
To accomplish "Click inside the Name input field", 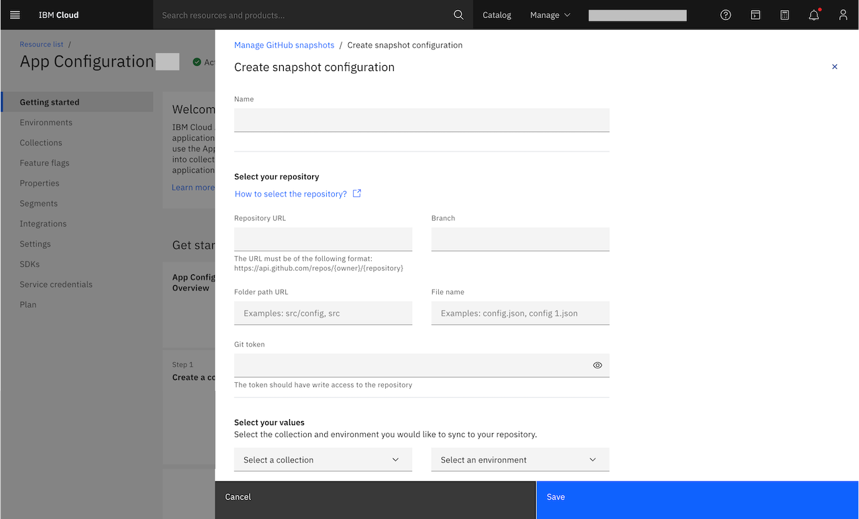I will click(x=421, y=119).
